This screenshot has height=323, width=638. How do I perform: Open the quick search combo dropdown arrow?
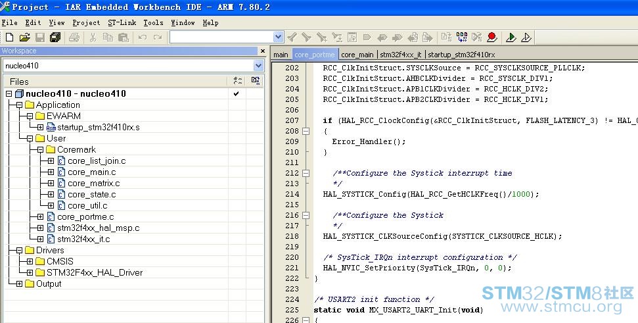[279, 37]
